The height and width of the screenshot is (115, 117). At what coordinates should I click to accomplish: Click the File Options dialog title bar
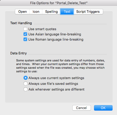[x=58, y=3]
